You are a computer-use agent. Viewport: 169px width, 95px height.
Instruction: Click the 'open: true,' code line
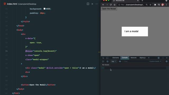pyautogui.click(x=36, y=43)
